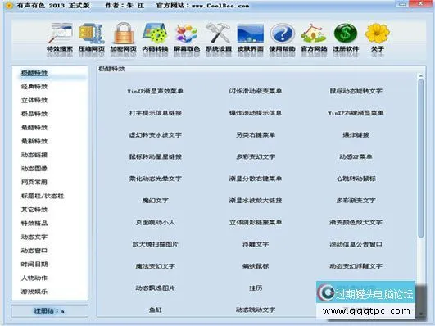Open 多彩渐变文字 effect

(x=356, y=201)
